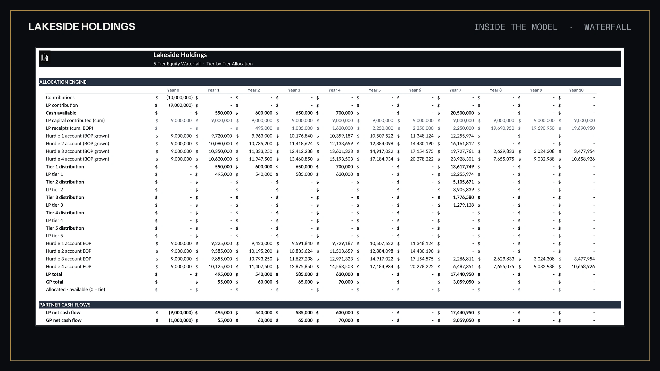660x371 pixels.
Task: Click the Year 4 column header
Action: click(x=334, y=90)
